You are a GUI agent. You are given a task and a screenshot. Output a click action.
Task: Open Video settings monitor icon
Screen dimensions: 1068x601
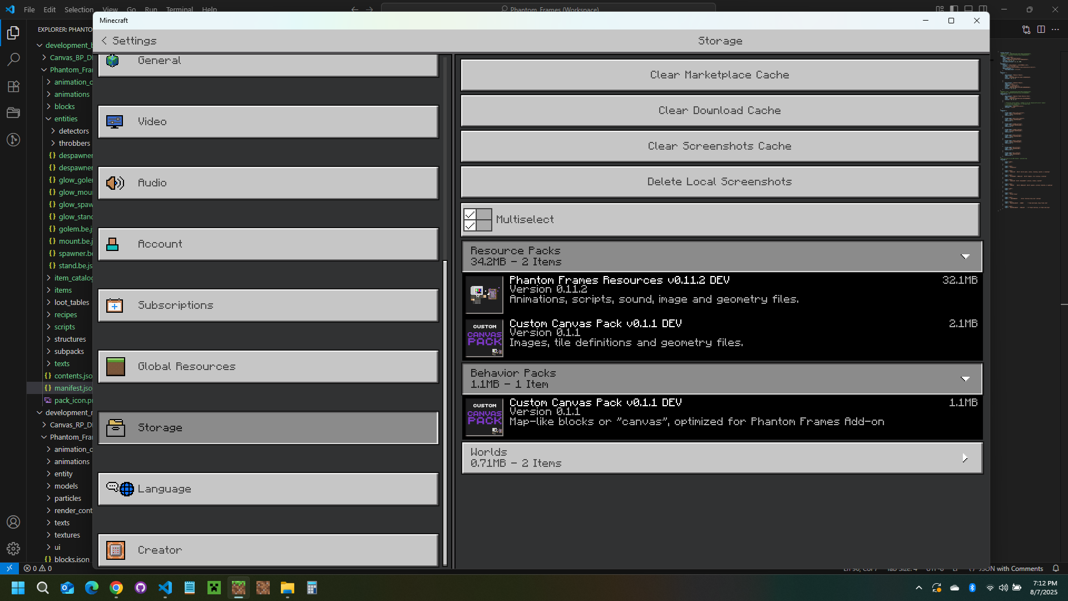pos(115,122)
